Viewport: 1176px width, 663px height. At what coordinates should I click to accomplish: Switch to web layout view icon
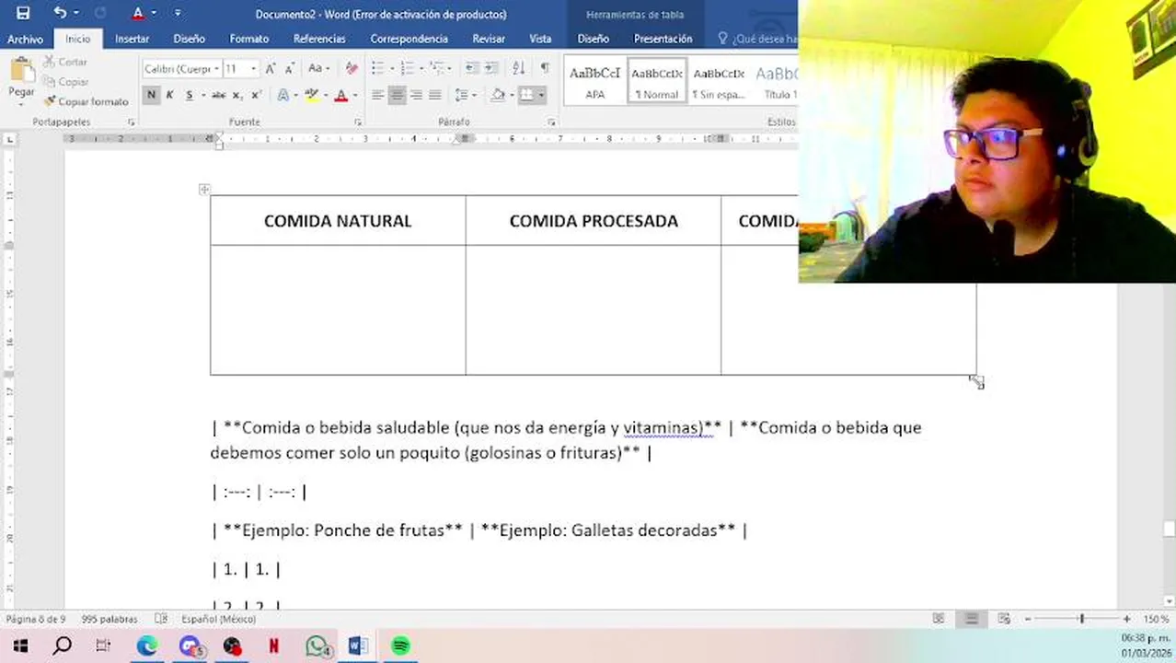tap(1004, 619)
